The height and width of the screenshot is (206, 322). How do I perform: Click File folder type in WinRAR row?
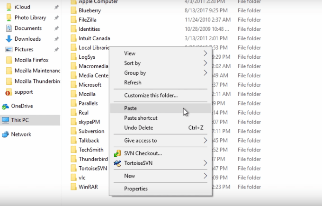point(249,187)
